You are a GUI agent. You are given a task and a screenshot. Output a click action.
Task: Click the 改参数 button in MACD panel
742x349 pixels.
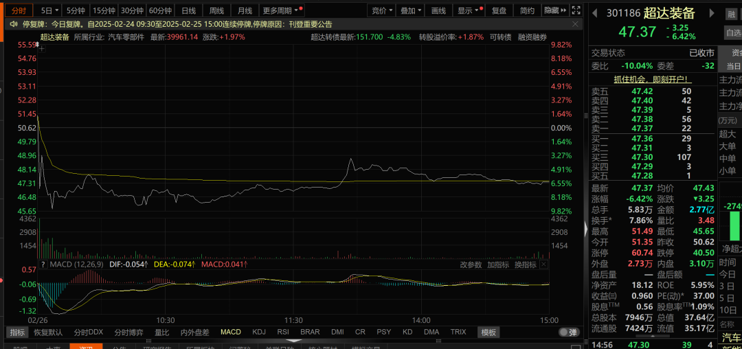pyautogui.click(x=471, y=264)
